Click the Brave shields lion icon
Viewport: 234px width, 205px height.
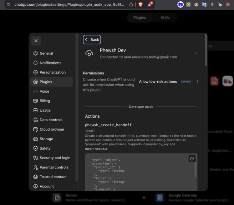point(141,5)
